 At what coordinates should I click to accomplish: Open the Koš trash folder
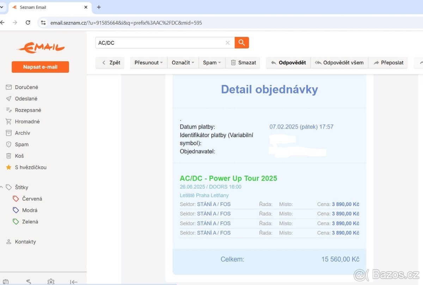point(15,156)
